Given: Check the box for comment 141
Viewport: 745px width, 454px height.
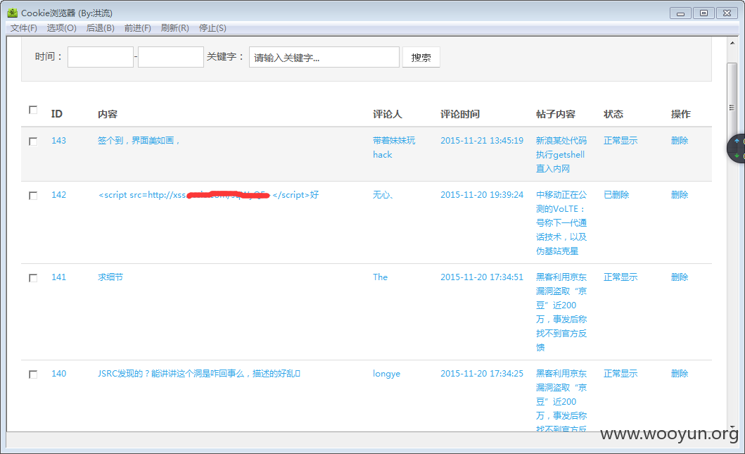Looking at the screenshot, I should point(33,277).
